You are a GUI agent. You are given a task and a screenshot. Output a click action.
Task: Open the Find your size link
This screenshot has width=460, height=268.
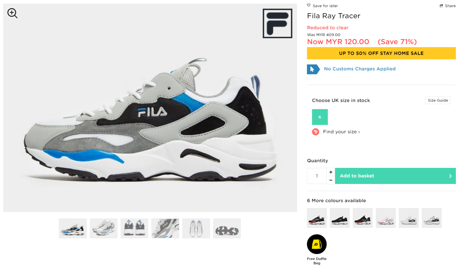click(341, 132)
